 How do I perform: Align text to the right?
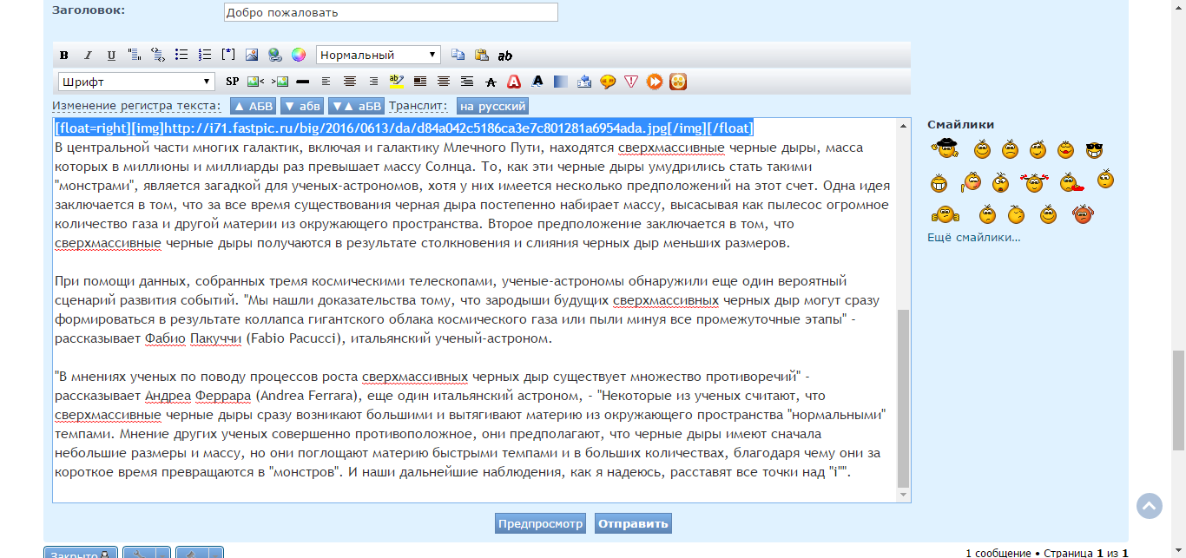[373, 82]
